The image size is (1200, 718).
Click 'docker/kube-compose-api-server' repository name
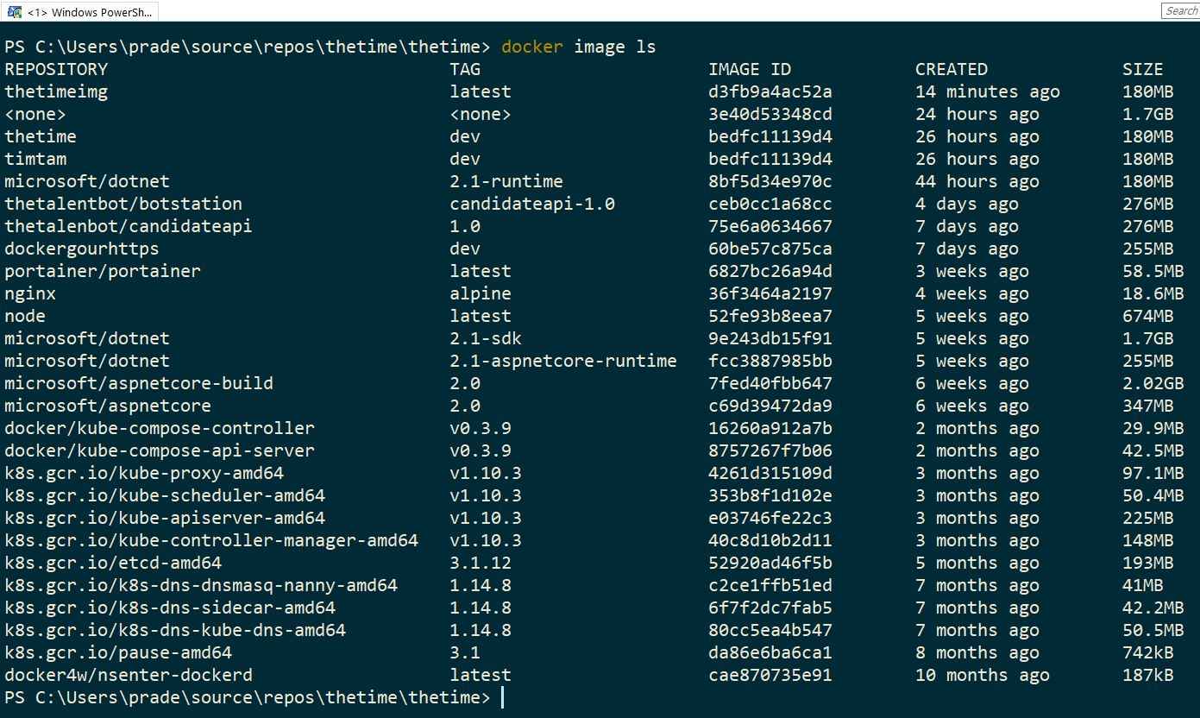[x=160, y=450]
